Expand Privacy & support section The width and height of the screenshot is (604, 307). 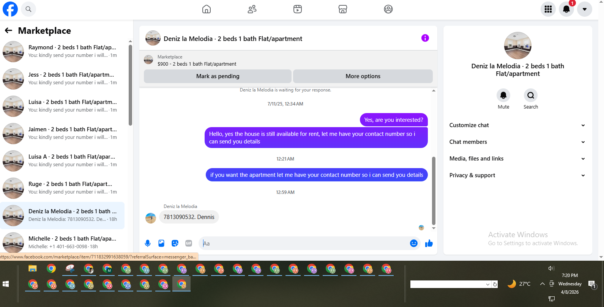pyautogui.click(x=517, y=175)
